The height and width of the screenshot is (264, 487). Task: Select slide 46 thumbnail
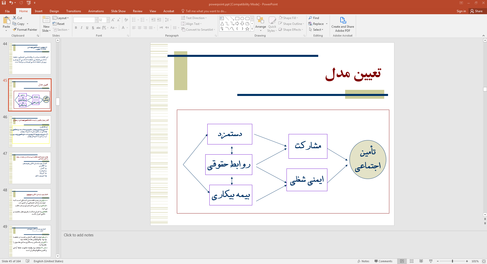point(30,131)
